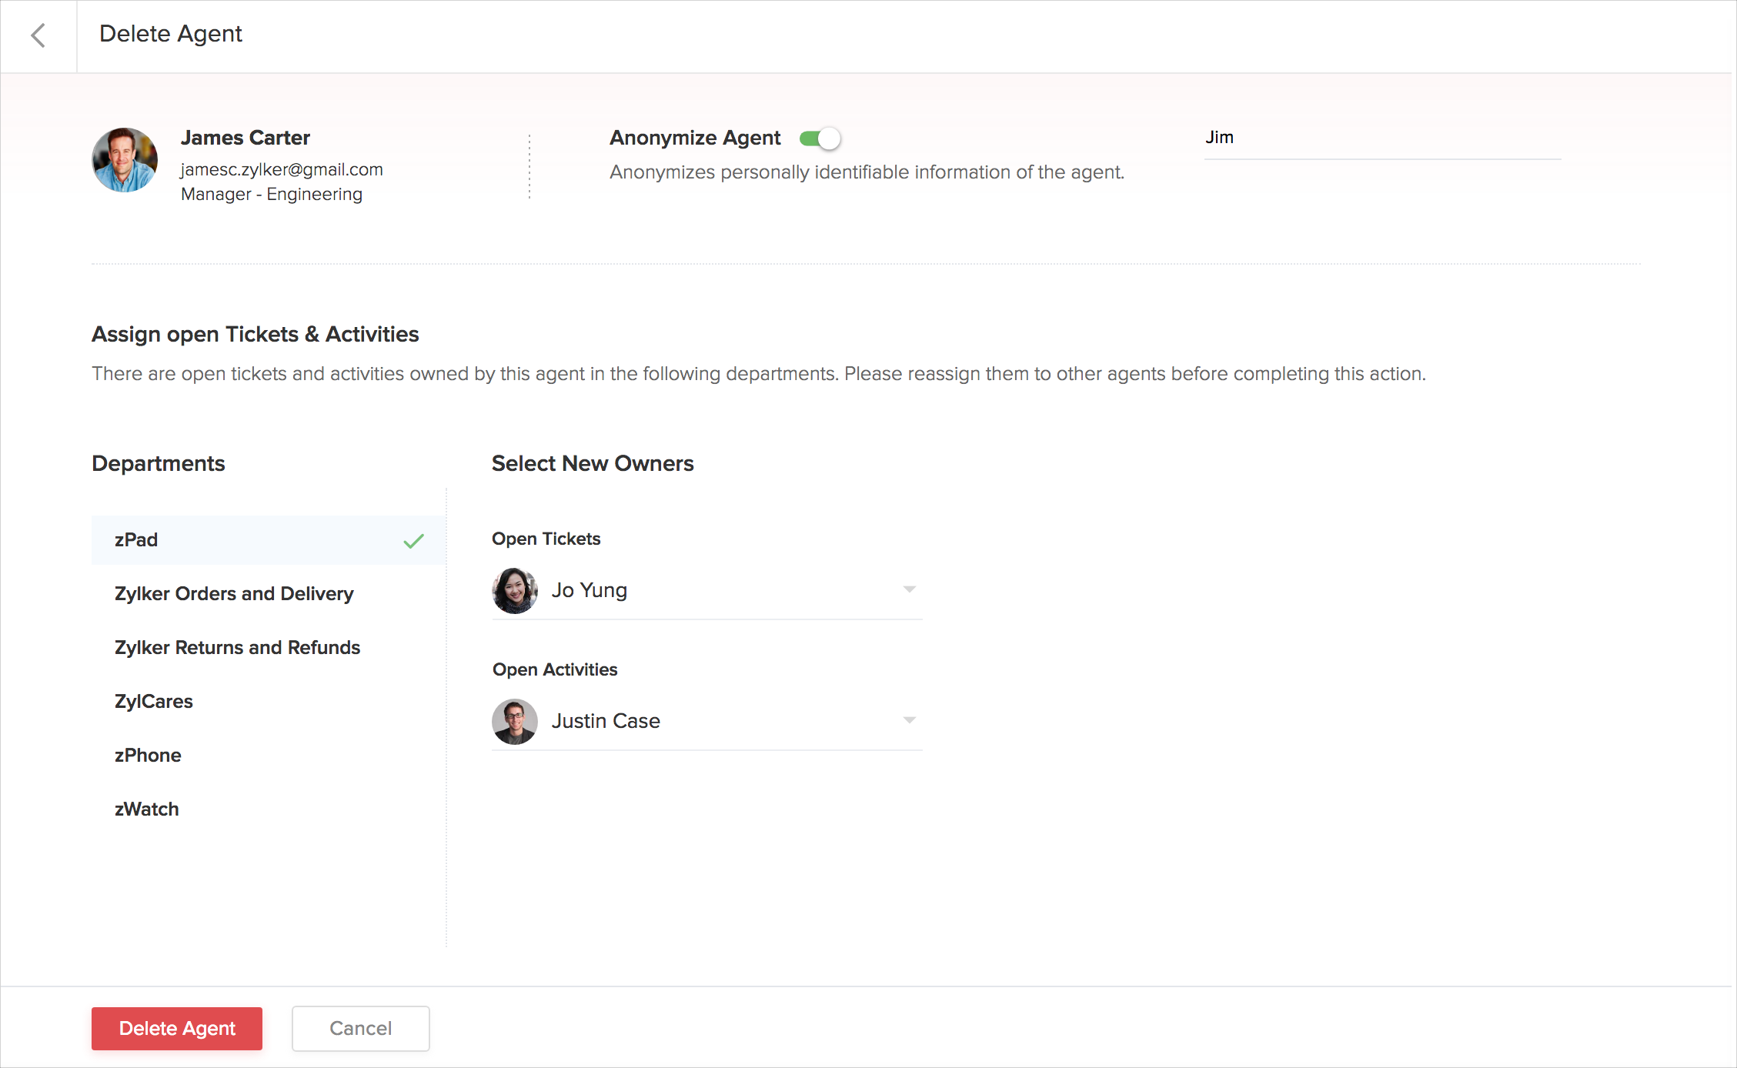Screen dimensions: 1737x1068
Task: Click Jo Yung's avatar in Open Tickets
Action: coord(515,590)
